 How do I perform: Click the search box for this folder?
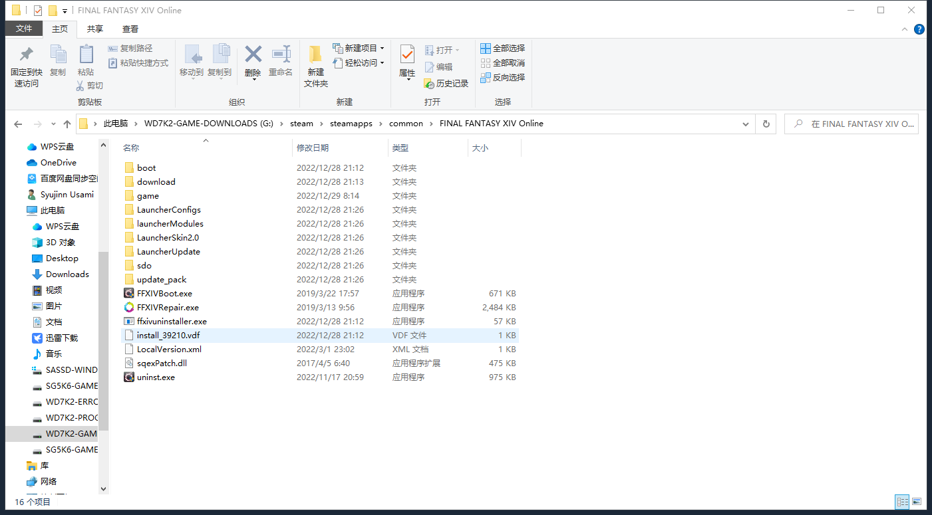(852, 124)
